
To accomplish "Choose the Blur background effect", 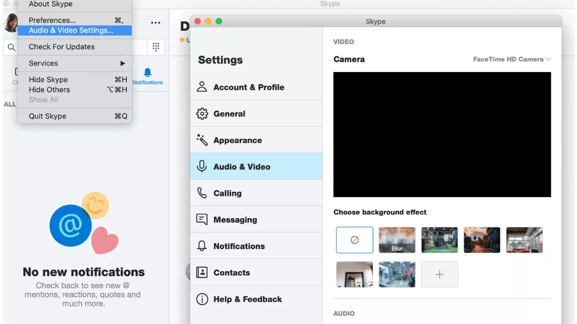I will pos(397,240).
